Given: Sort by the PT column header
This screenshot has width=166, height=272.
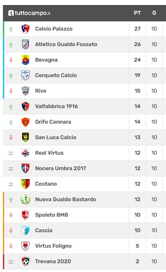Looking at the screenshot, I should (x=137, y=13).
